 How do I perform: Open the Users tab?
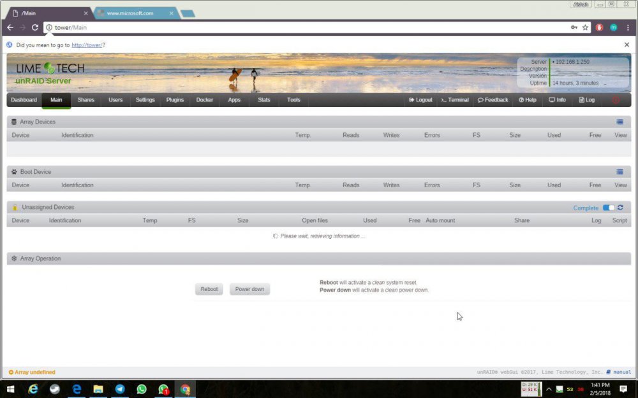[x=115, y=100]
